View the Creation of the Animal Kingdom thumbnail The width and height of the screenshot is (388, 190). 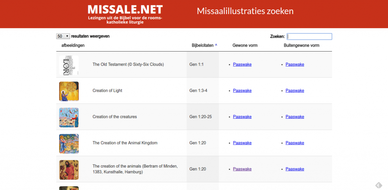pos(69,144)
